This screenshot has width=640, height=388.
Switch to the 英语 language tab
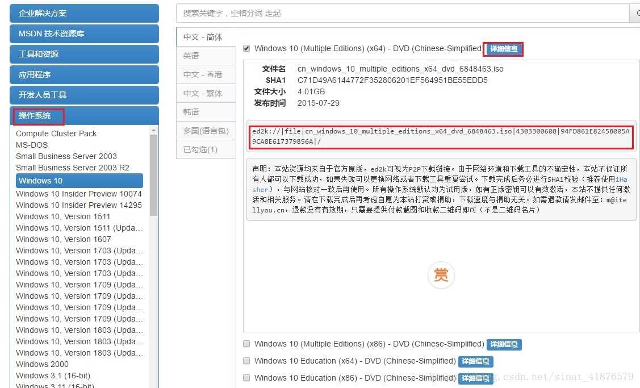tap(206, 56)
